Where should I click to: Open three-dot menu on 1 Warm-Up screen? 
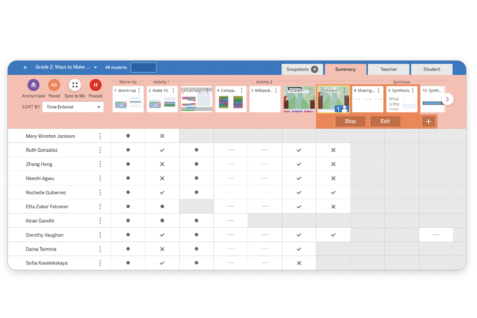[139, 91]
